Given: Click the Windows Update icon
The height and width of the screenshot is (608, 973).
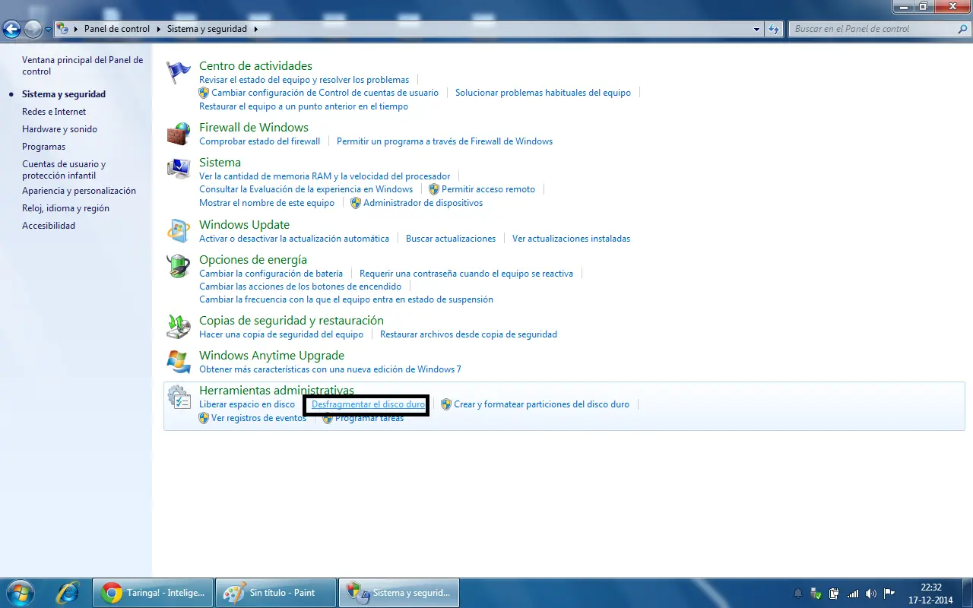Looking at the screenshot, I should (x=179, y=231).
